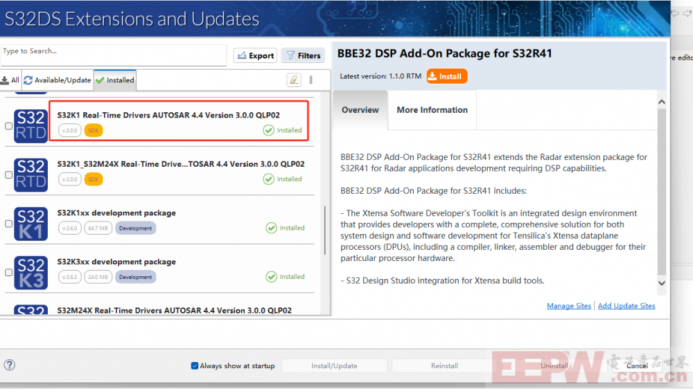Screen dimensions: 693x389
Task: Click the Installed status of S32K1_S32M24X drivers
Action: pyautogui.click(x=283, y=179)
